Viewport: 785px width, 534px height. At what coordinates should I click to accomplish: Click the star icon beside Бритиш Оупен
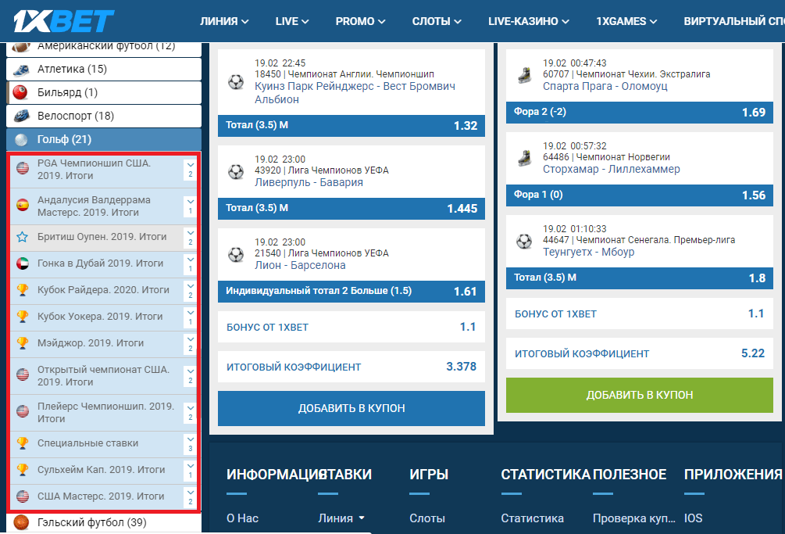point(23,237)
